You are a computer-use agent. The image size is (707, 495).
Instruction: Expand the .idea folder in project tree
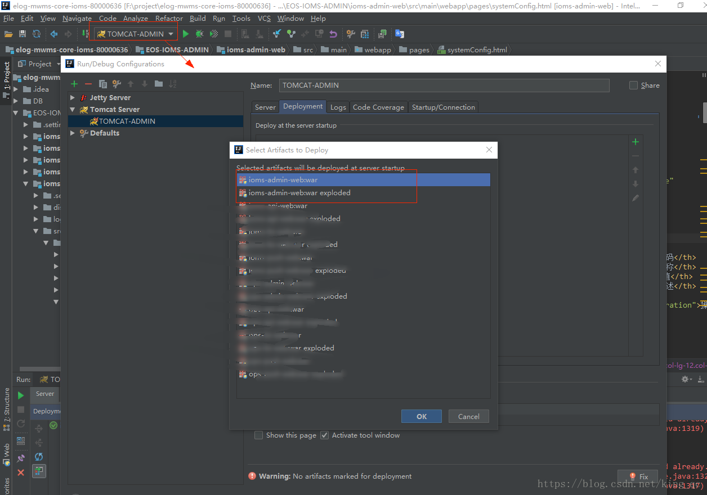point(16,89)
